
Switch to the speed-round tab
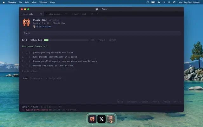pos(82,14)
